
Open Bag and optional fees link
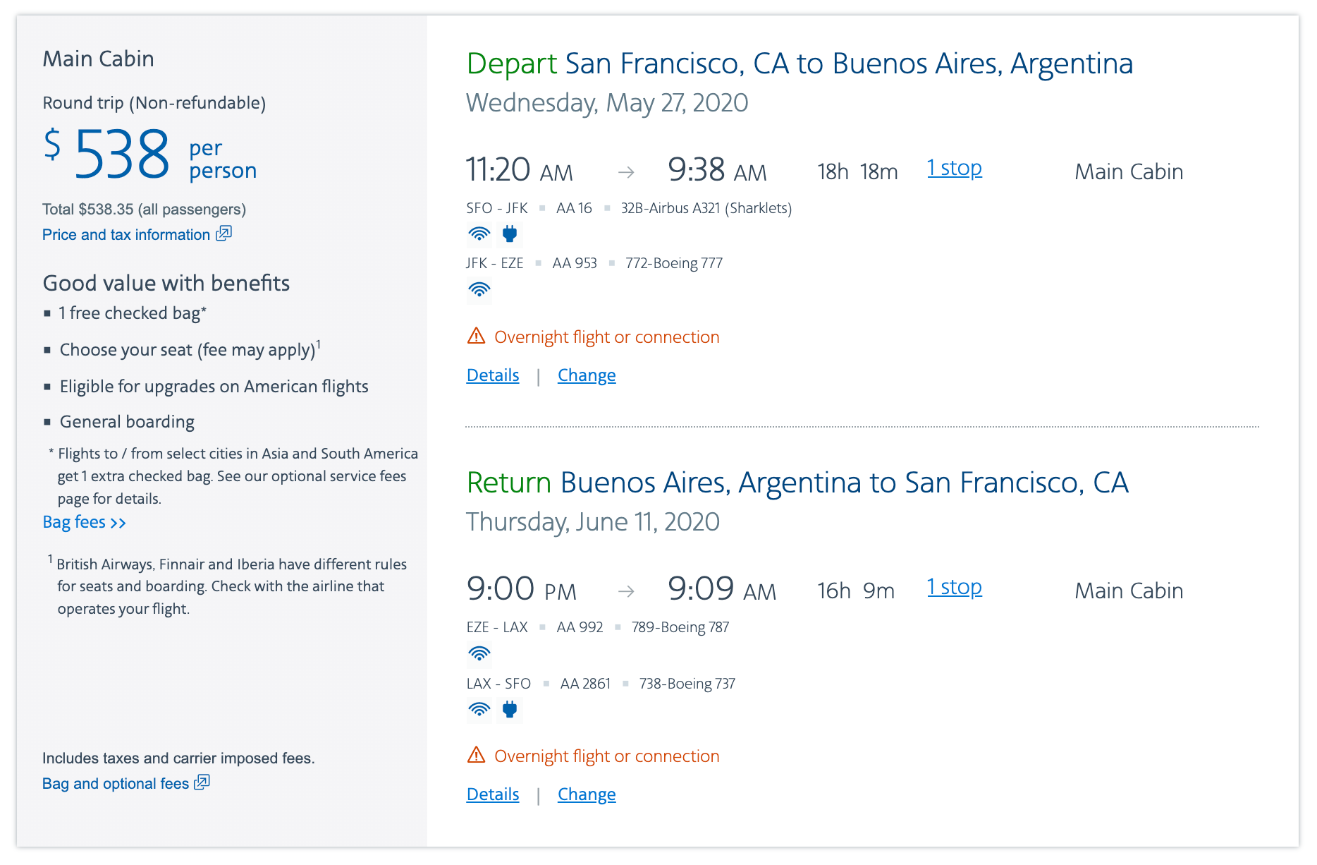click(x=116, y=784)
